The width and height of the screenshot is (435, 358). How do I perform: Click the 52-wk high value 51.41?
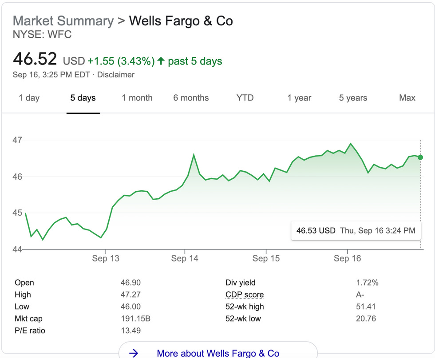[x=366, y=306]
